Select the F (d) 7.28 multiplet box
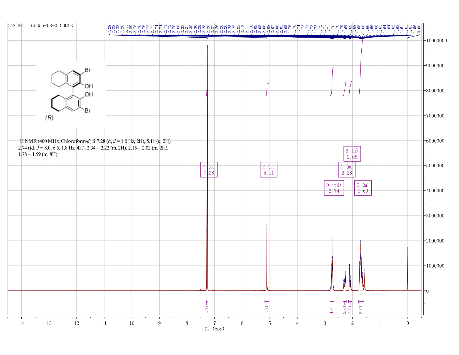 coord(209,170)
